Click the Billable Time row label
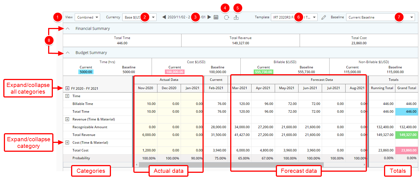 [x=83, y=104]
